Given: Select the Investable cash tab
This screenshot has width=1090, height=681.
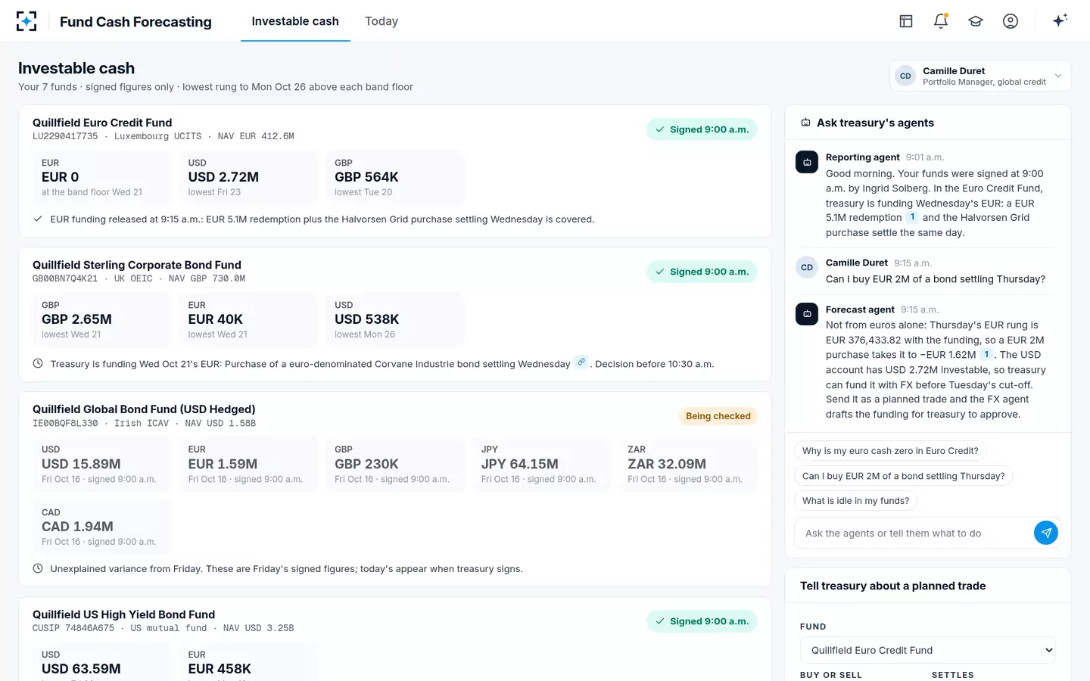Looking at the screenshot, I should click(295, 21).
